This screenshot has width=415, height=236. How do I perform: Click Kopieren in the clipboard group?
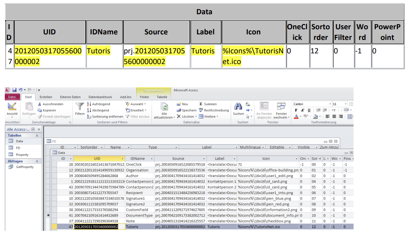[47, 110]
